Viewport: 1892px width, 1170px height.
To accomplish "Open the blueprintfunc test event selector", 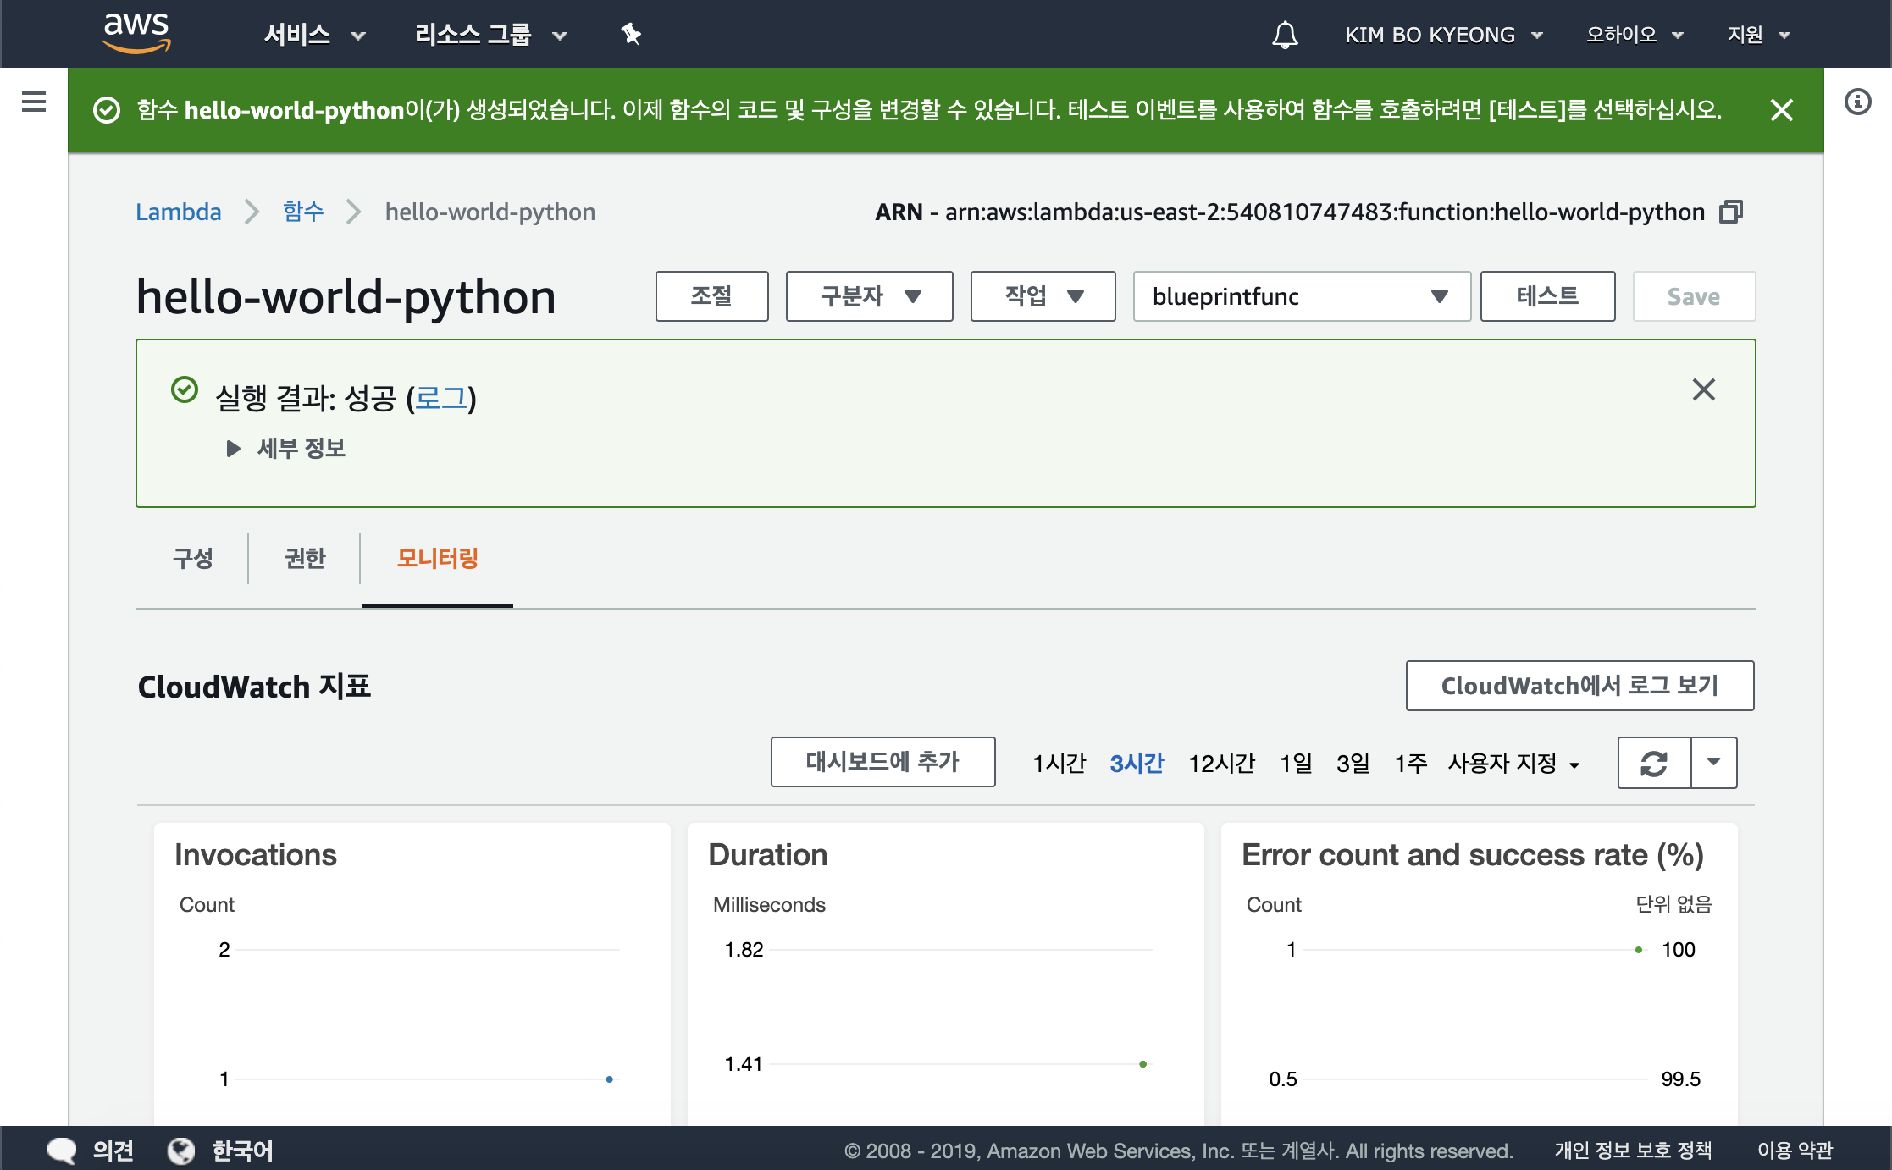I will 1302,296.
